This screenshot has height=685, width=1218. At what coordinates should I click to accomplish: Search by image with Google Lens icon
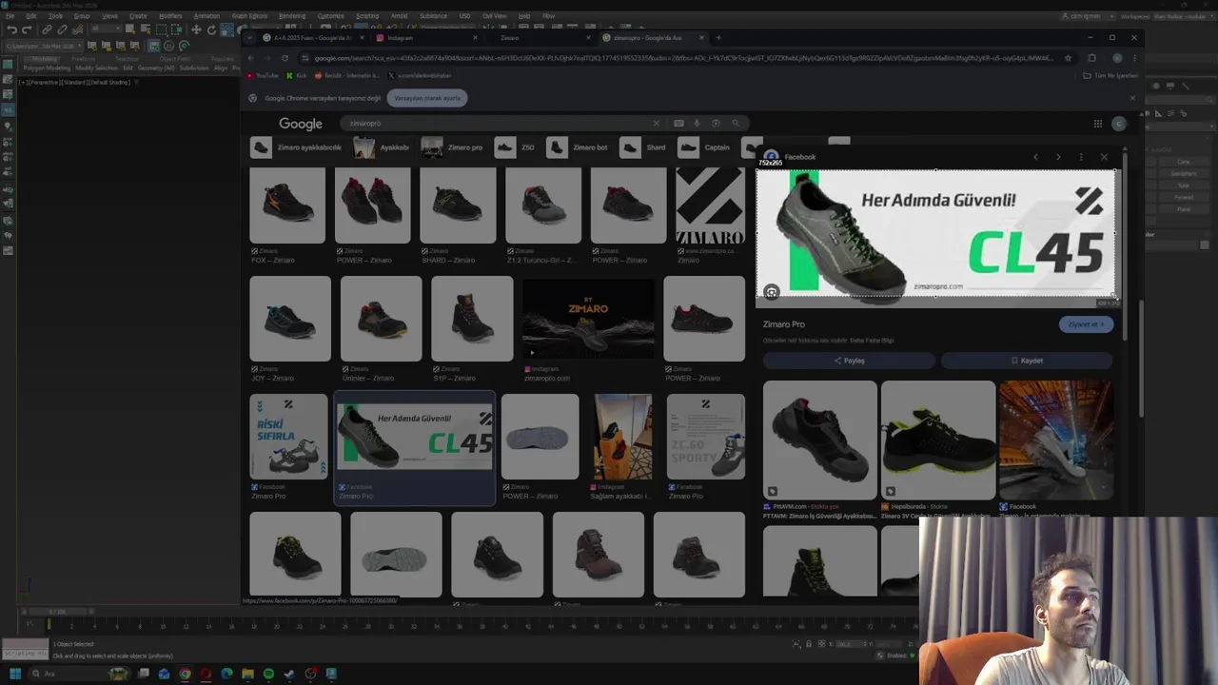(x=716, y=123)
